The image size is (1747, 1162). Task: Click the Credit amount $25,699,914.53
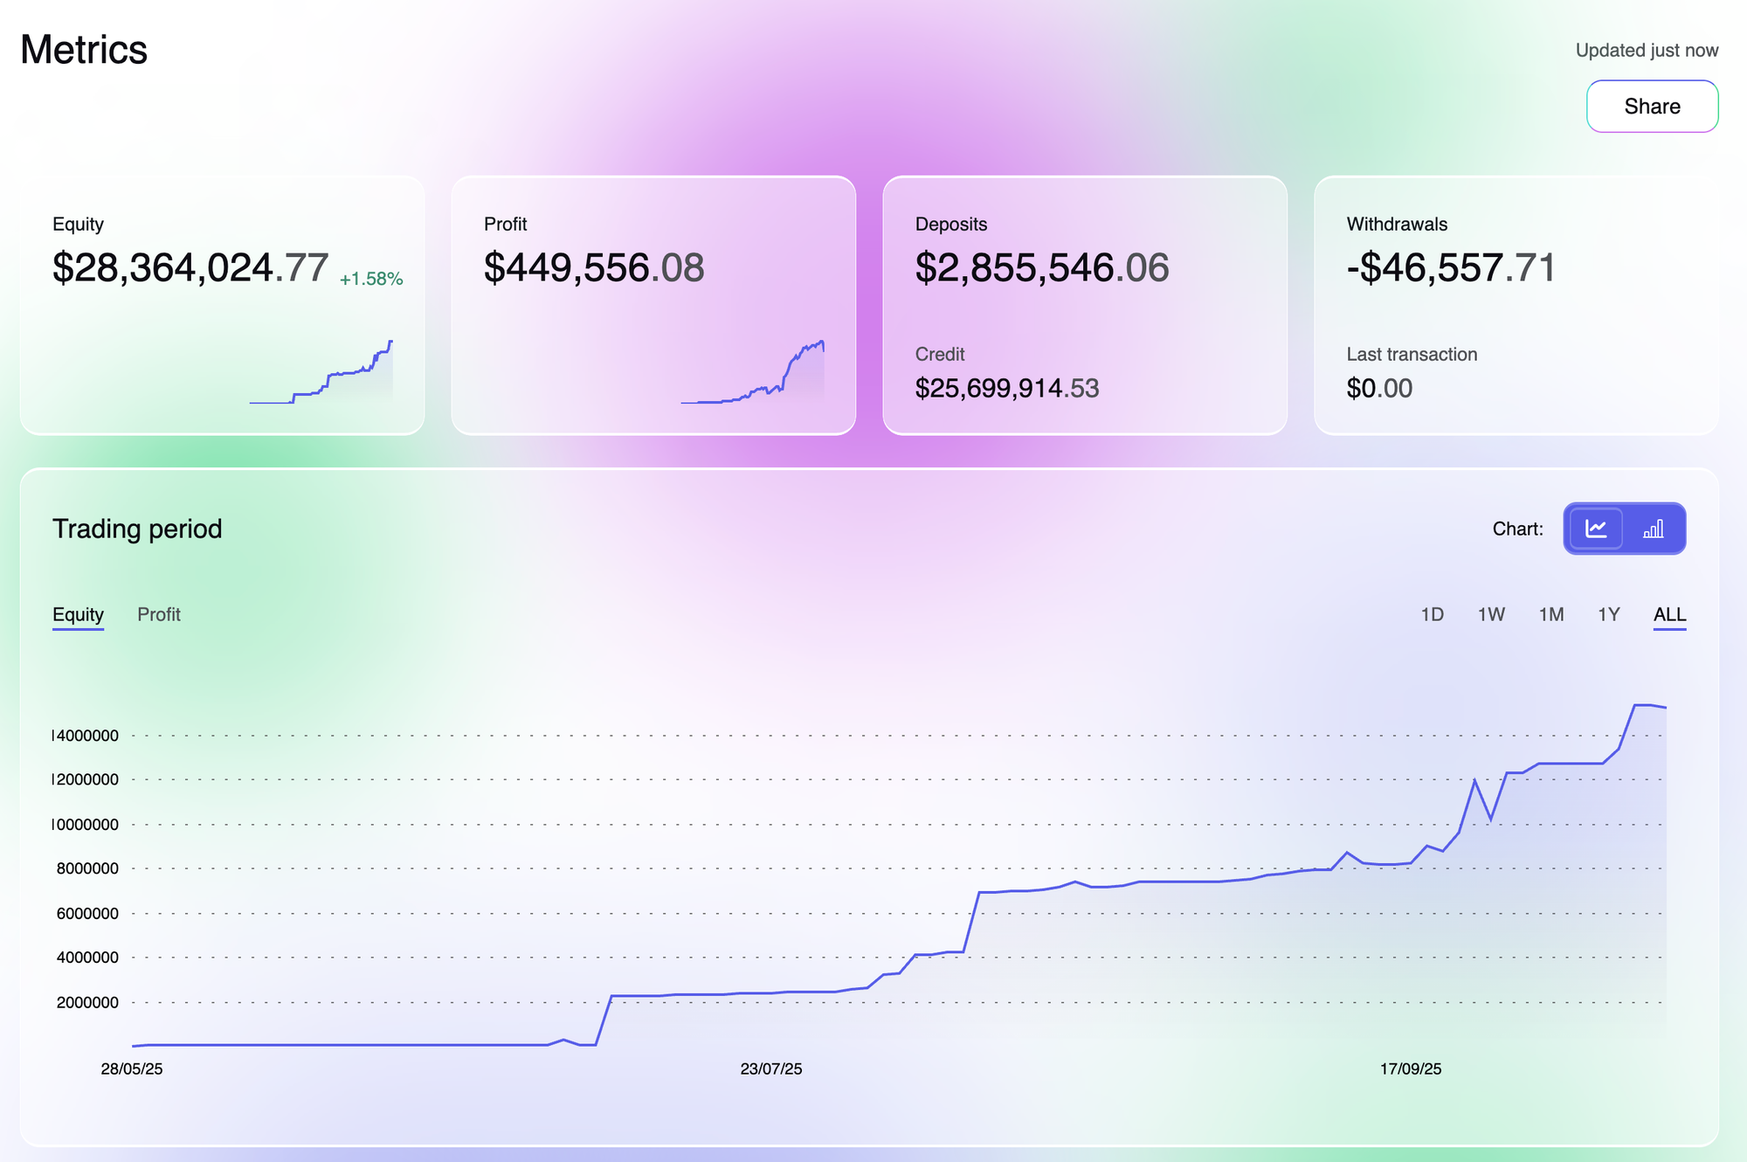pos(1006,388)
